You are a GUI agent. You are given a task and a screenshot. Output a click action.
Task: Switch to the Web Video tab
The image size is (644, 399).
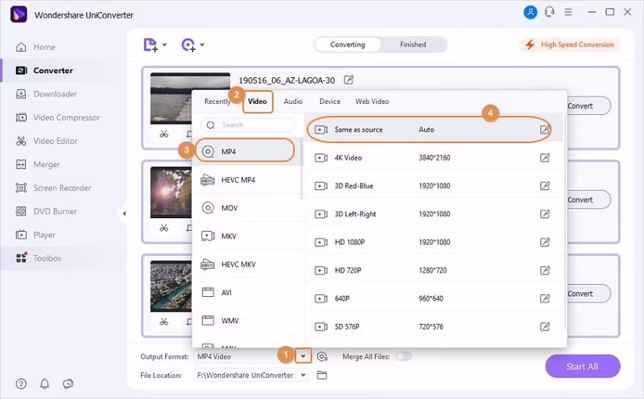372,101
